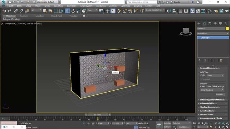
Task: Open the Modifier List dropdown
Action: click(x=213, y=33)
